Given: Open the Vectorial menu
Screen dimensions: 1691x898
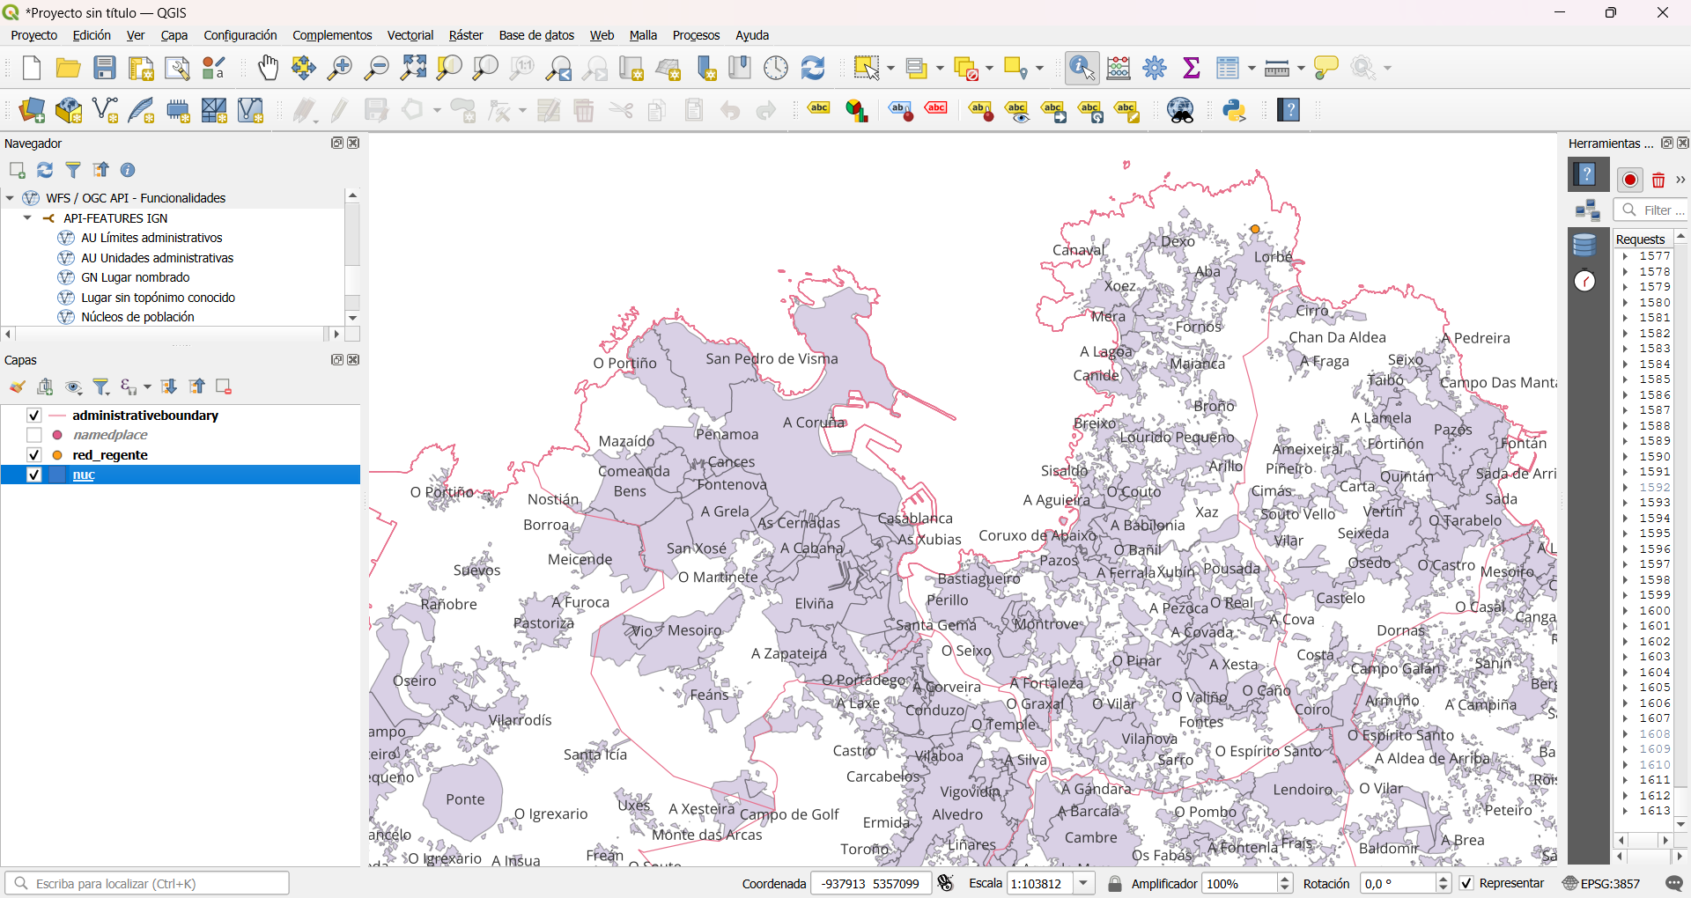Looking at the screenshot, I should pos(410,35).
